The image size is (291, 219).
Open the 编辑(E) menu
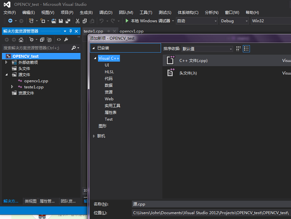pos(28,12)
